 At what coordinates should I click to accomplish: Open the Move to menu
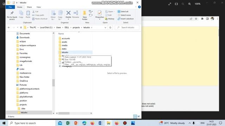(x=53, y=15)
